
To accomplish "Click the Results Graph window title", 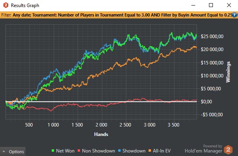I will pyautogui.click(x=25, y=6).
